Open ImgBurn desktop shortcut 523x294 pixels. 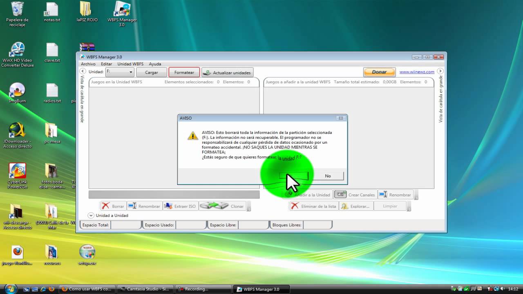click(x=17, y=93)
